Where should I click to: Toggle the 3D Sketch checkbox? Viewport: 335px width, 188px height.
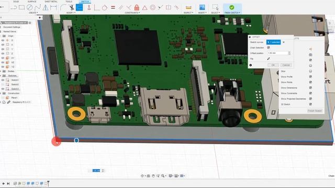click(x=310, y=104)
